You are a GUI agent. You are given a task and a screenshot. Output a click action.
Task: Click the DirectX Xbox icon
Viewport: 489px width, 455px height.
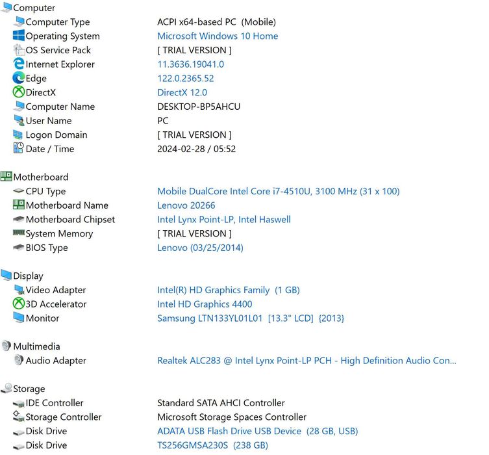19,92
